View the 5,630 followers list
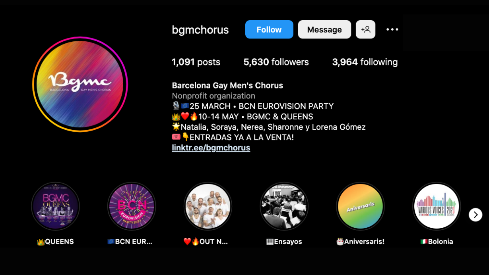The height and width of the screenshot is (275, 489). (x=276, y=62)
